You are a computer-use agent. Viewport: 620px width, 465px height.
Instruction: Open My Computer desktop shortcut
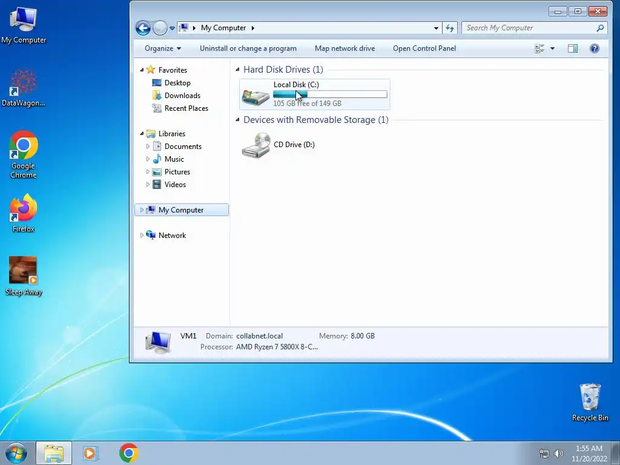(24, 25)
